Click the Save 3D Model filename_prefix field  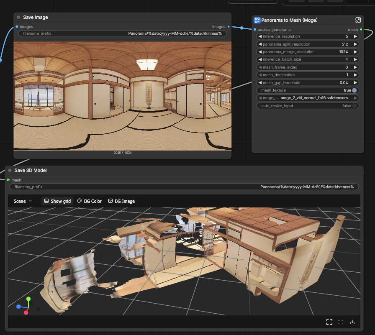pyautogui.click(x=184, y=187)
